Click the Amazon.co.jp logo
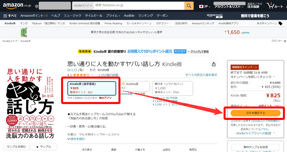The image size is (287, 152). tap(17, 6)
